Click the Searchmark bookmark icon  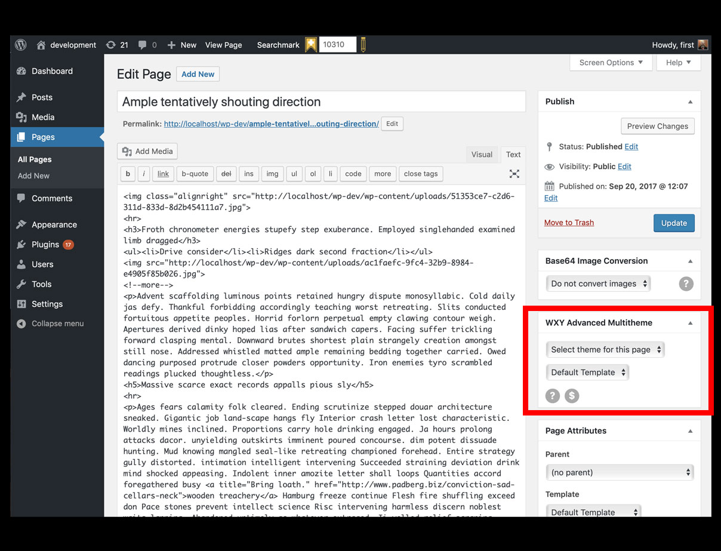(x=311, y=45)
